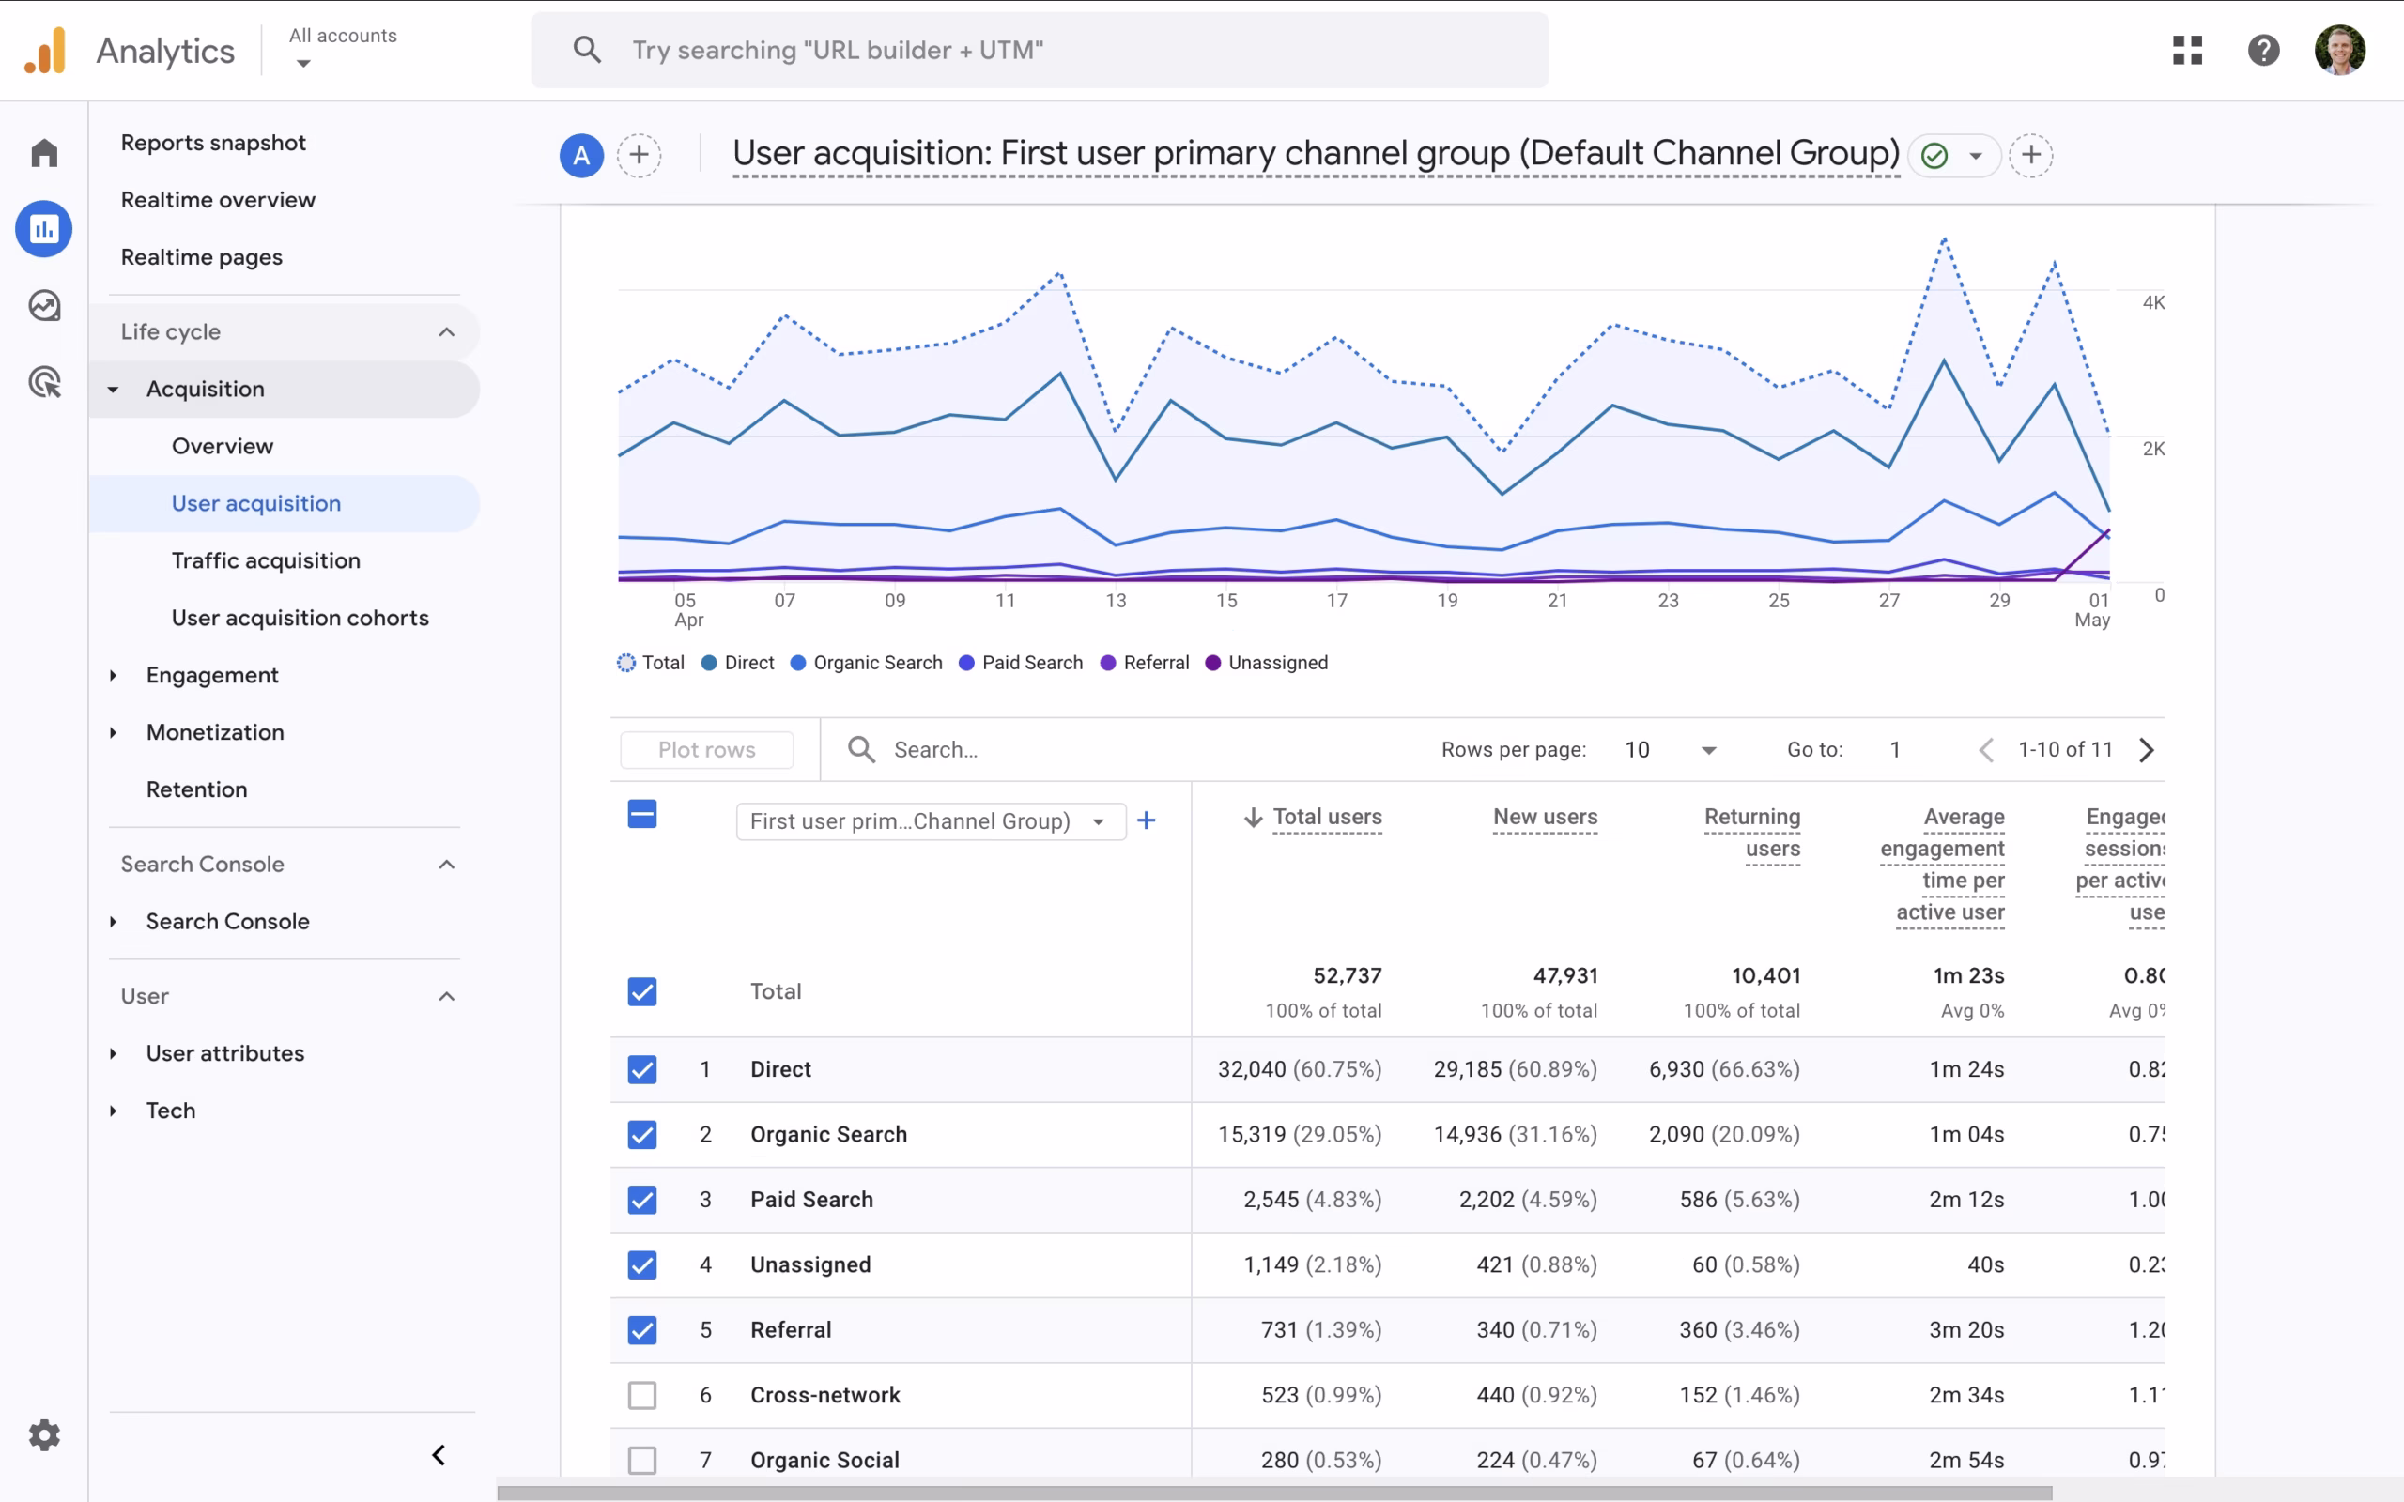
Task: Uncheck the Direct row checkbox
Action: tap(641, 1070)
